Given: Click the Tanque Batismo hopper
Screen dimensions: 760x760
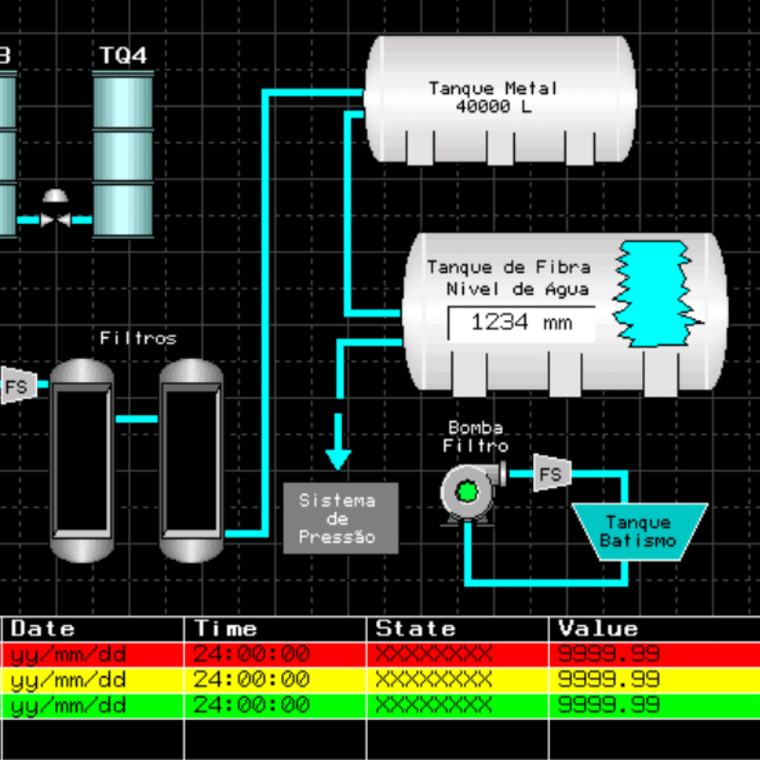Looking at the screenshot, I should click(639, 532).
